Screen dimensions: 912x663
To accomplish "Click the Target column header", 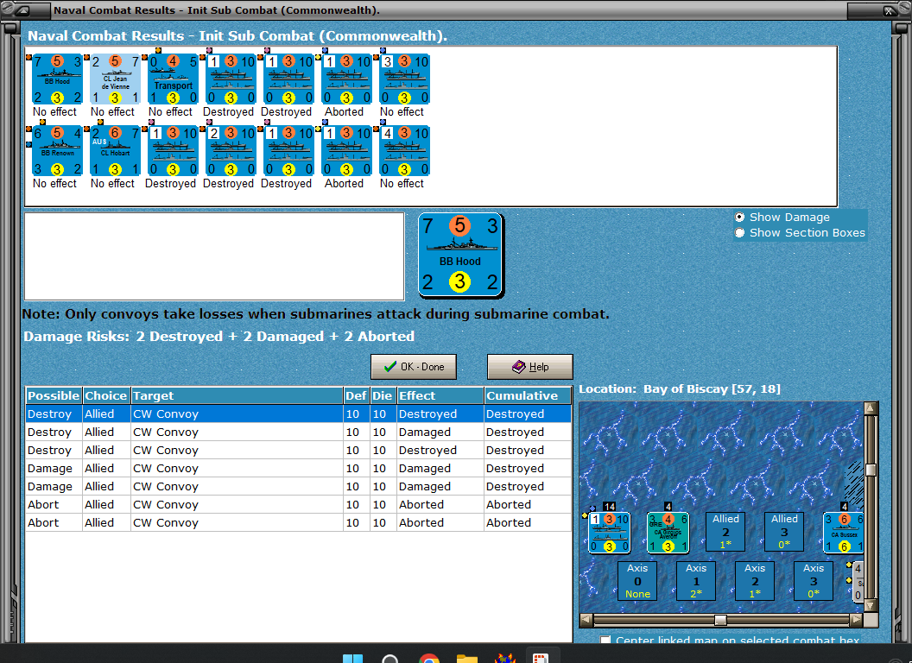I will click(237, 395).
